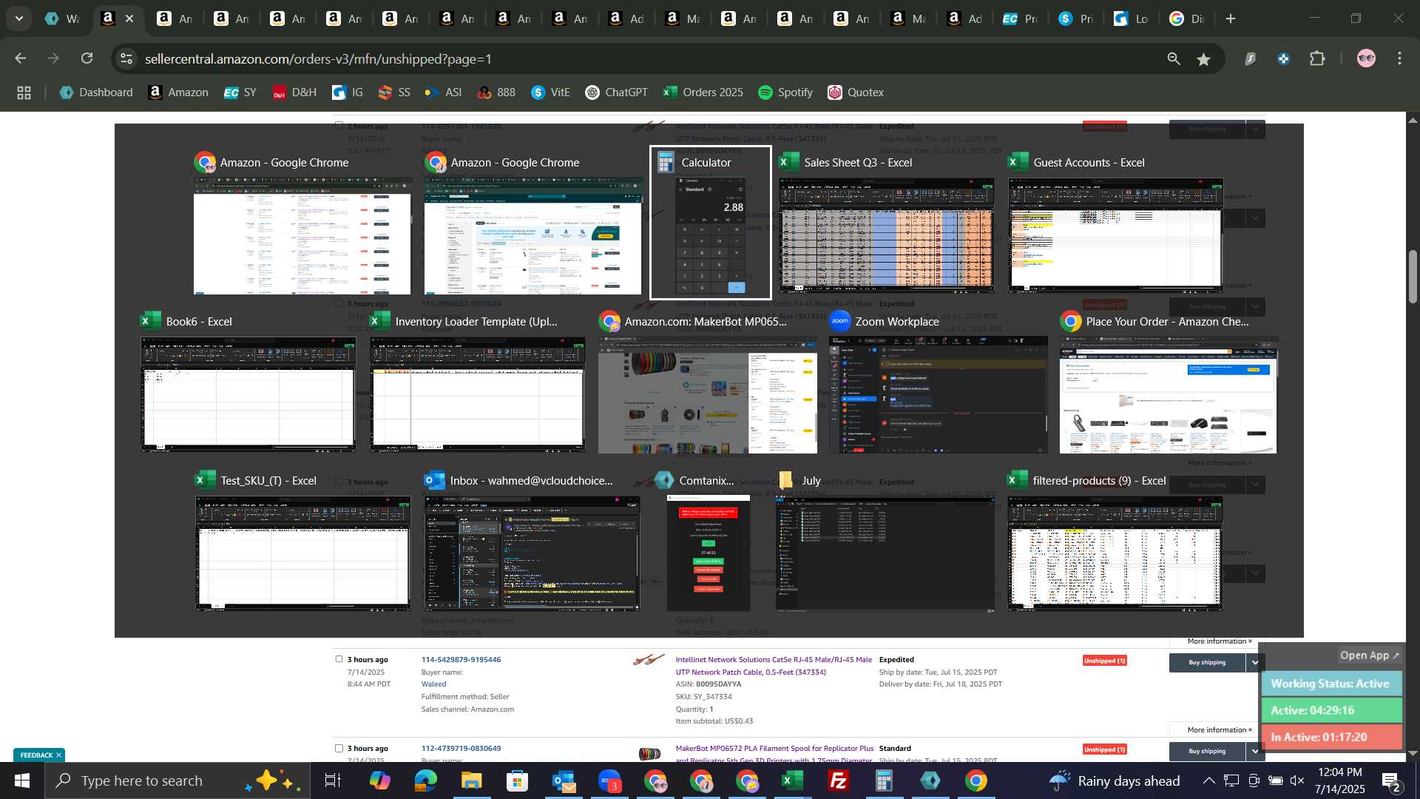Open Chrome profile avatar

pos(1366,58)
